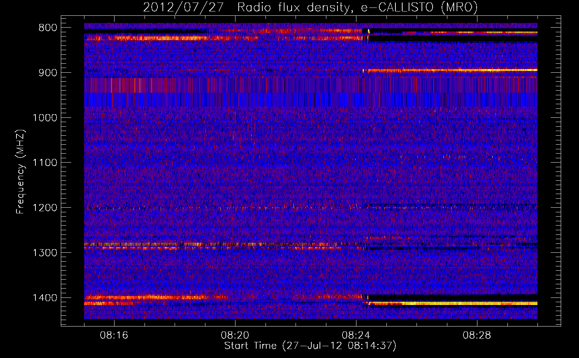Image resolution: width=579 pixels, height=358 pixels.
Task: Click the '08:20' time tick label
Action: 235,335
